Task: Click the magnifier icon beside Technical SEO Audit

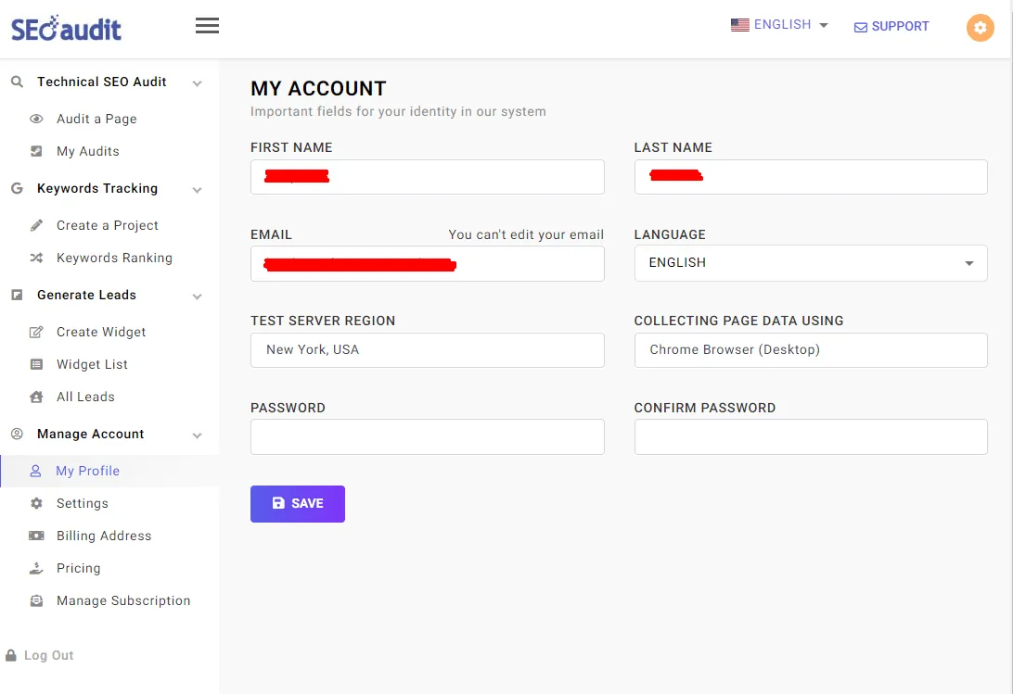Action: pos(18,82)
